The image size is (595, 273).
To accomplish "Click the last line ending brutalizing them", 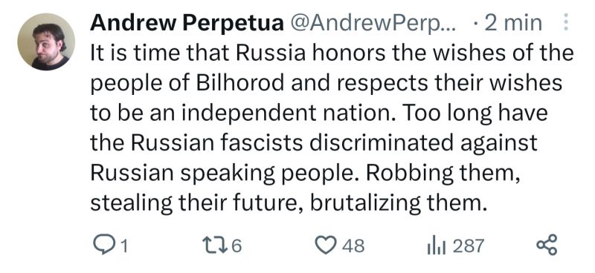I will [289, 203].
